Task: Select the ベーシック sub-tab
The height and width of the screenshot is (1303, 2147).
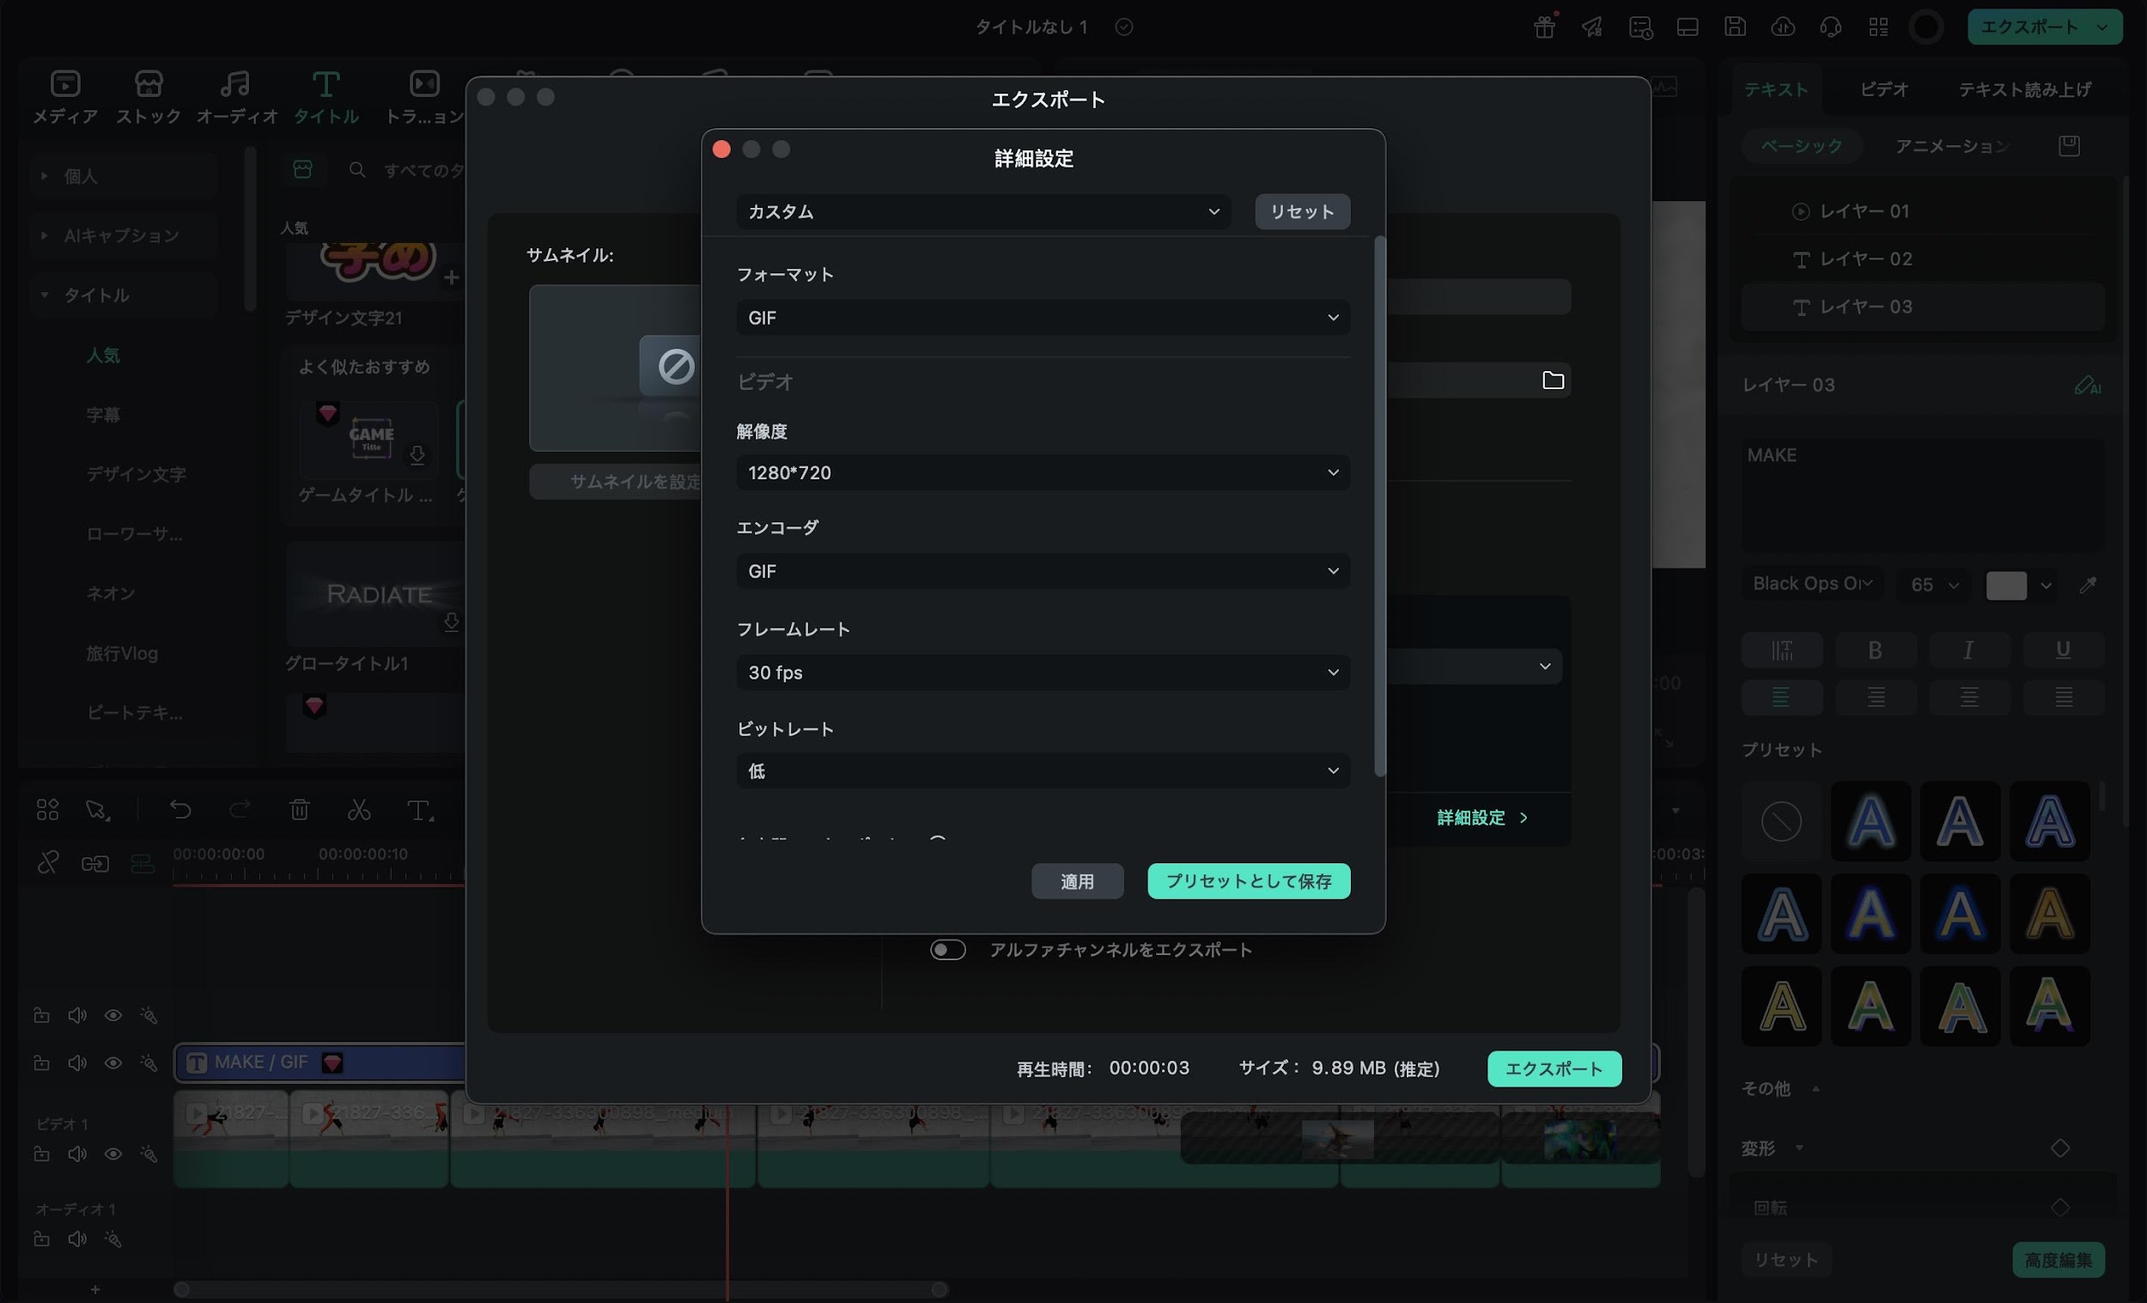Action: pyautogui.click(x=1801, y=145)
